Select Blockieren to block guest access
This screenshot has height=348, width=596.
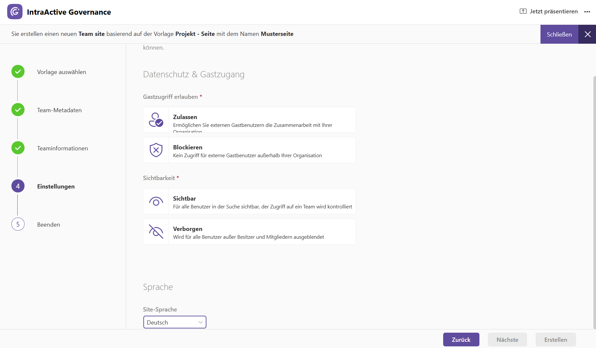pyautogui.click(x=250, y=150)
